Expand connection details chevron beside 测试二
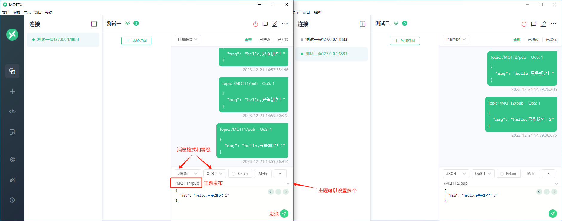Viewport: 562px width, 221px height. [396, 23]
